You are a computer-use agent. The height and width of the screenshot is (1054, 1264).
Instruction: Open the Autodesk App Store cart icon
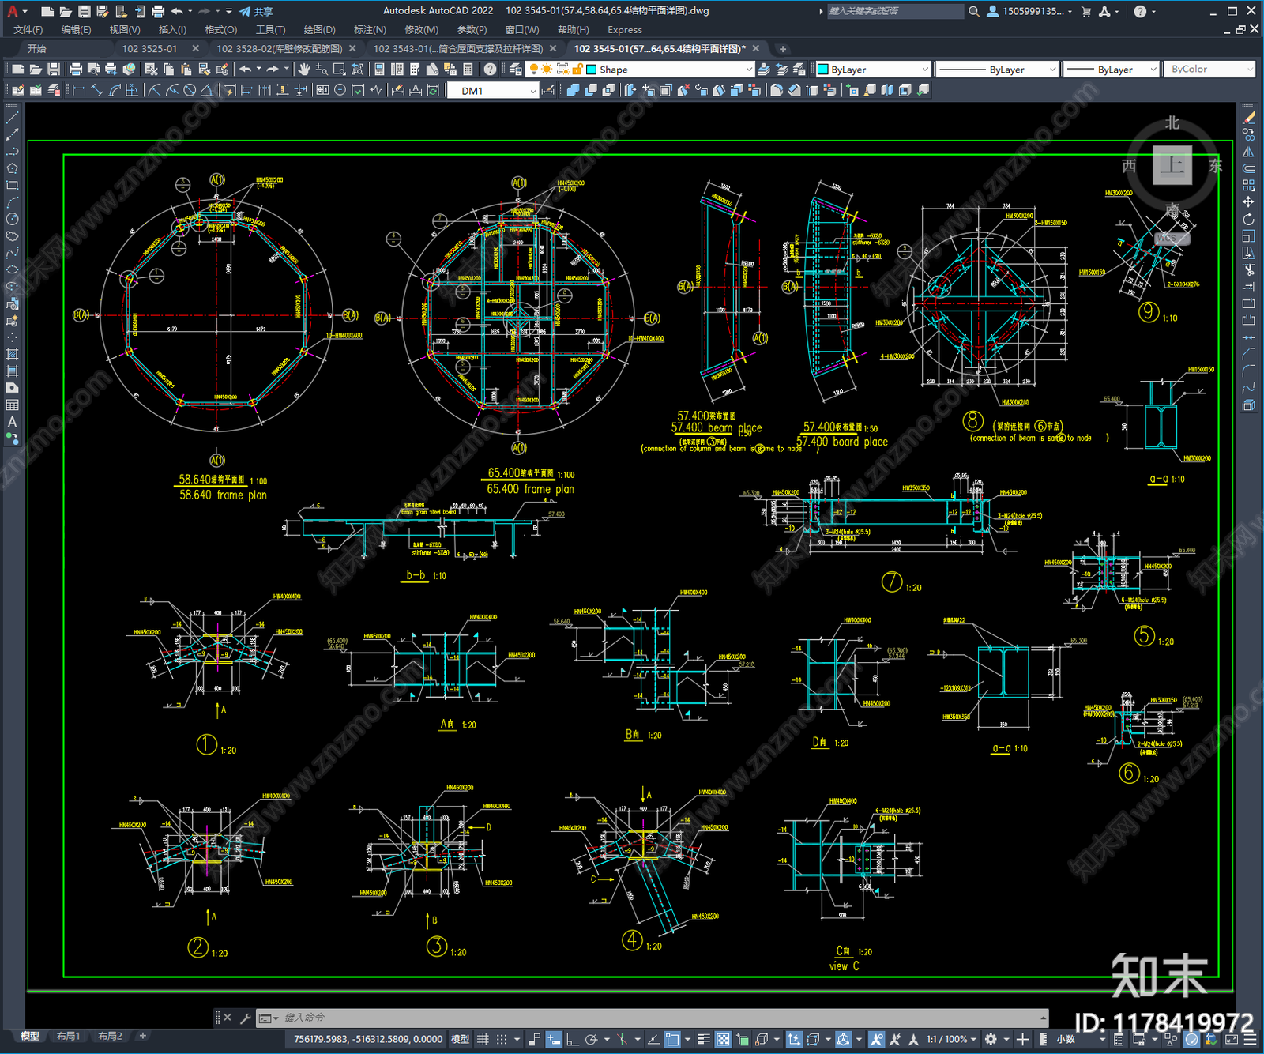pos(1086,11)
